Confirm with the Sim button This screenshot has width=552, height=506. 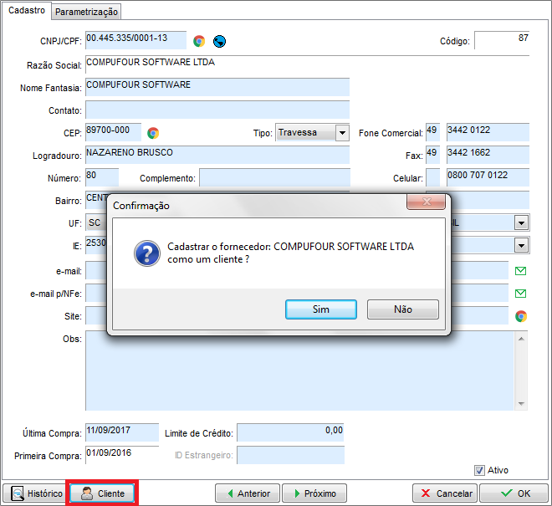coord(320,309)
